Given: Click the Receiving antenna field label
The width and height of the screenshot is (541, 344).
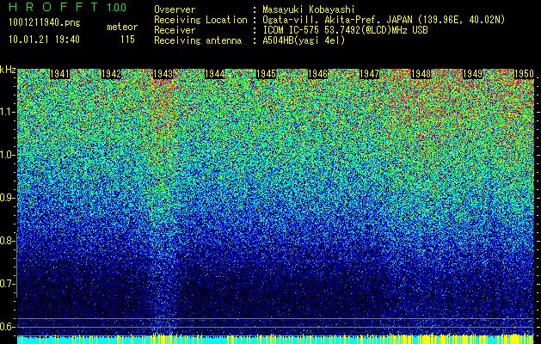Looking at the screenshot, I should 198,40.
